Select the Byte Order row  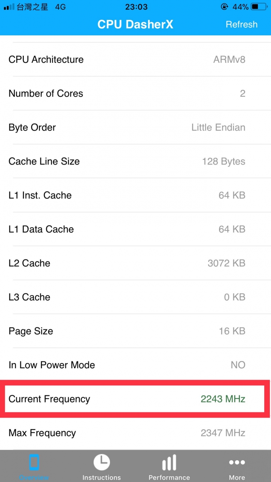coord(135,127)
